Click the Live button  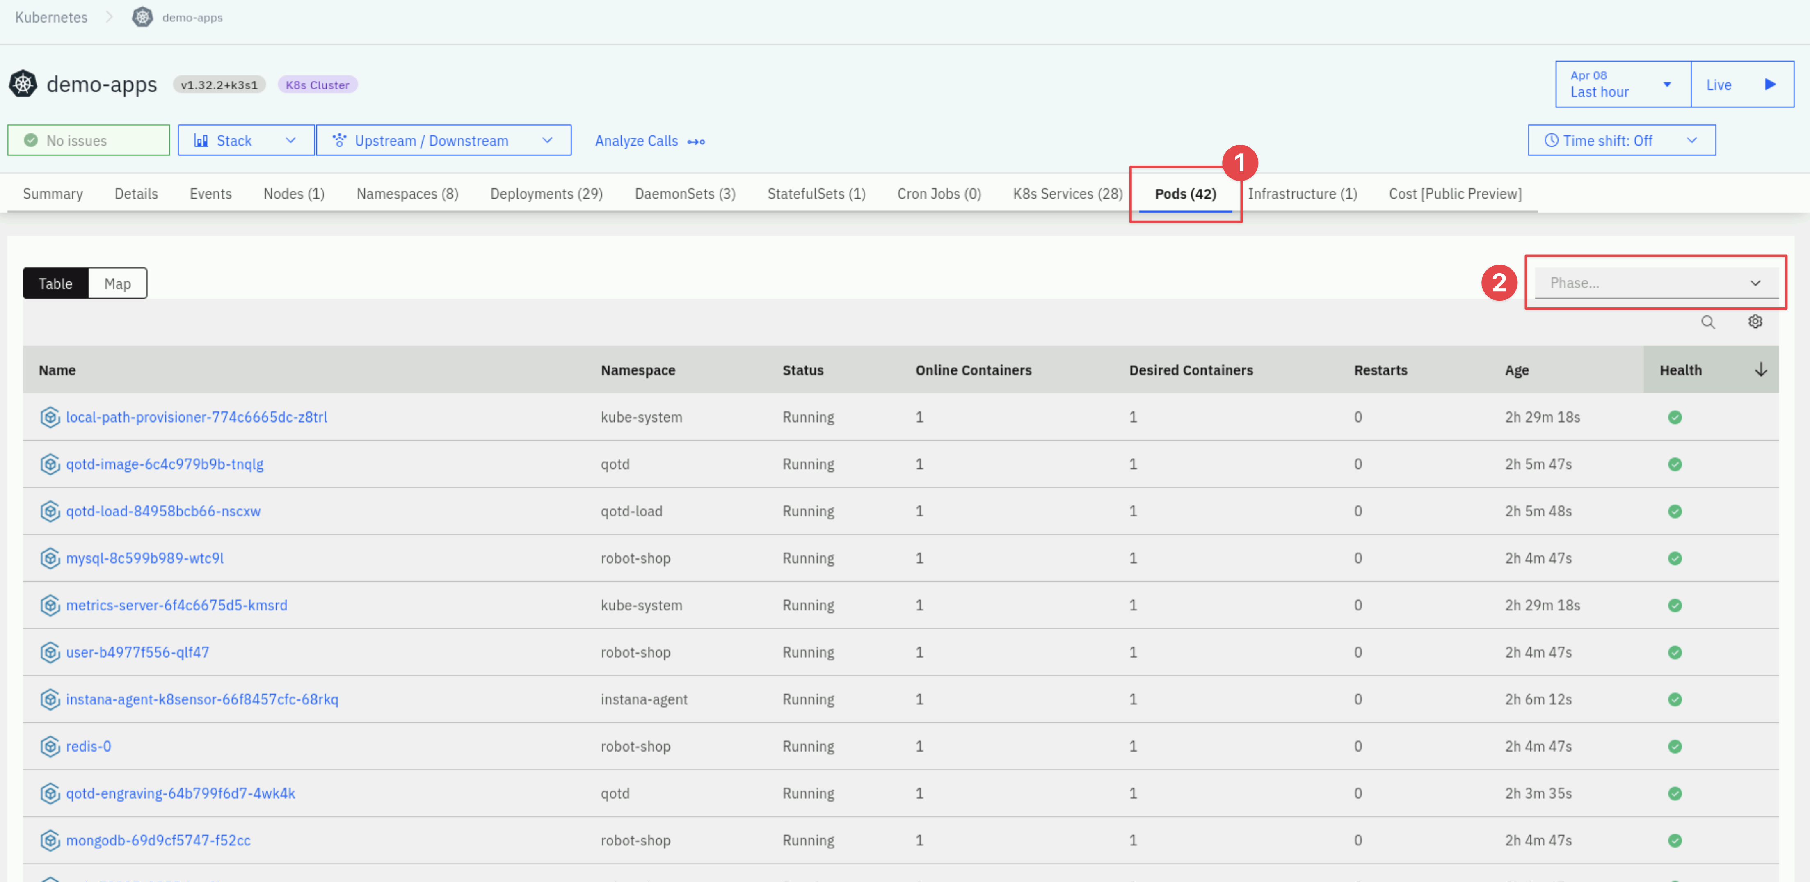click(x=1742, y=85)
